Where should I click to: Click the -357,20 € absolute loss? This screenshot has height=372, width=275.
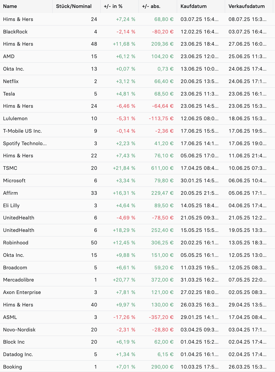[x=161, y=317]
